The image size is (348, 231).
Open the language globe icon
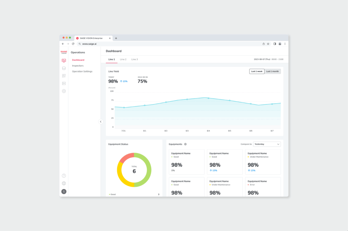coord(64,183)
